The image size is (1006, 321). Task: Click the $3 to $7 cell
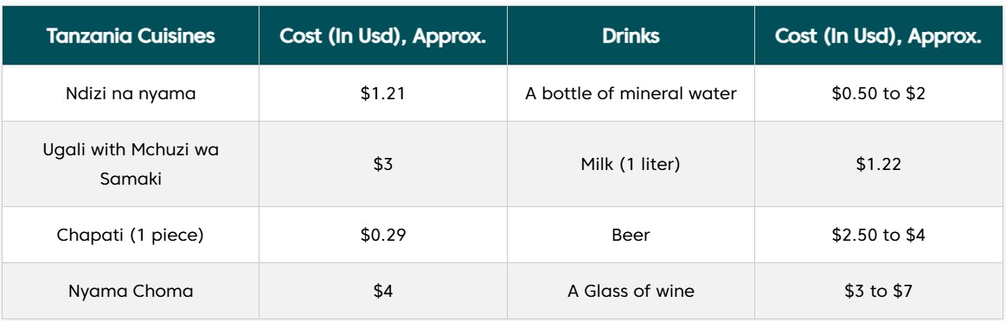coord(878,291)
